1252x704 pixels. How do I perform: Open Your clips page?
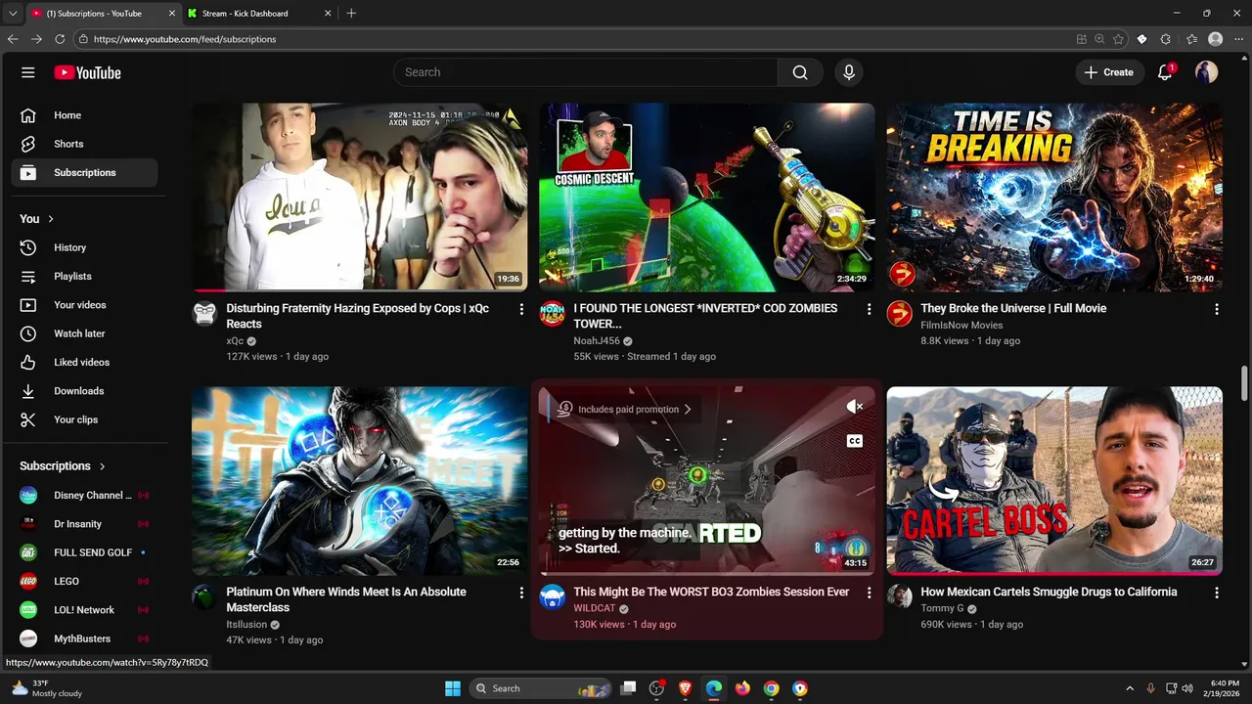click(x=84, y=419)
